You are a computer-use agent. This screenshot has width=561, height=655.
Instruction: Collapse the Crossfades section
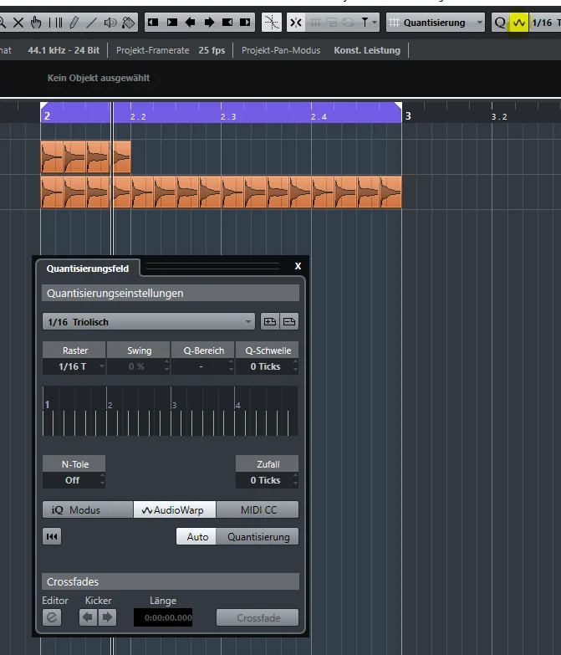pyautogui.click(x=171, y=581)
